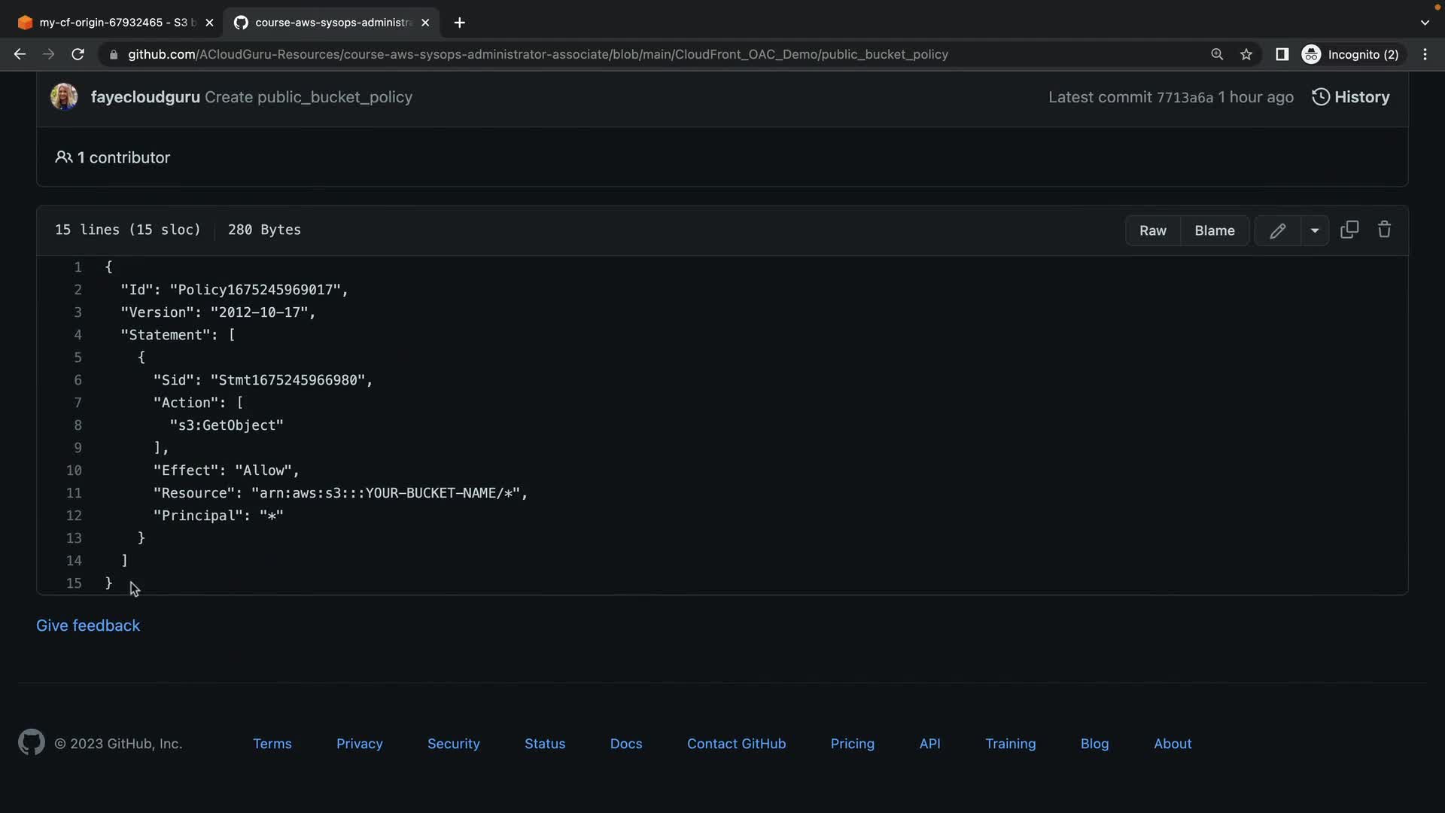
Task: Click the GitHub logo in footer
Action: (31, 743)
